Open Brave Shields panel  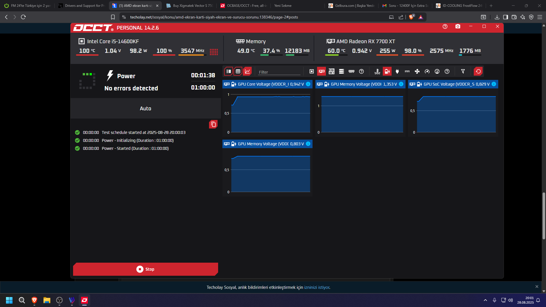tap(411, 17)
